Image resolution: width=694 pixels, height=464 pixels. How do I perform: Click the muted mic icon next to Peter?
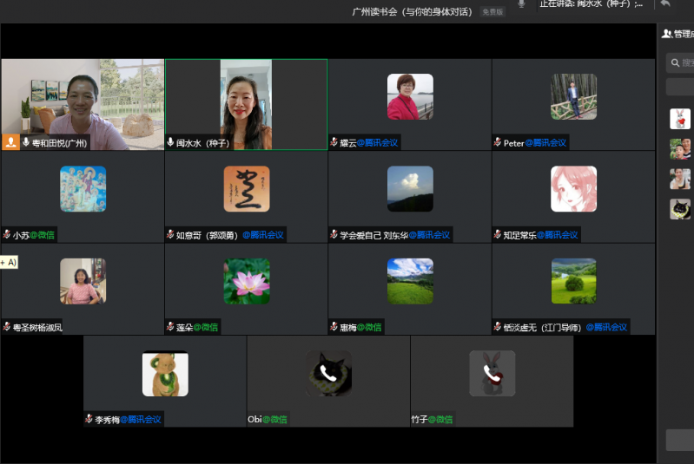[x=498, y=143]
